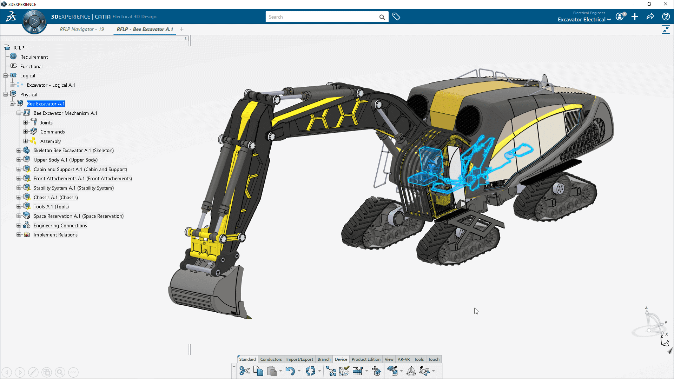Switch to AR-VR tab
The width and height of the screenshot is (674, 379).
[x=403, y=359]
